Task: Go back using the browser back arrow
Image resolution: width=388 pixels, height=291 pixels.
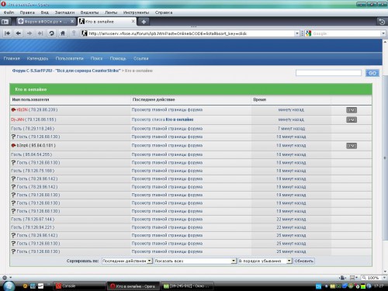Action: [18, 33]
